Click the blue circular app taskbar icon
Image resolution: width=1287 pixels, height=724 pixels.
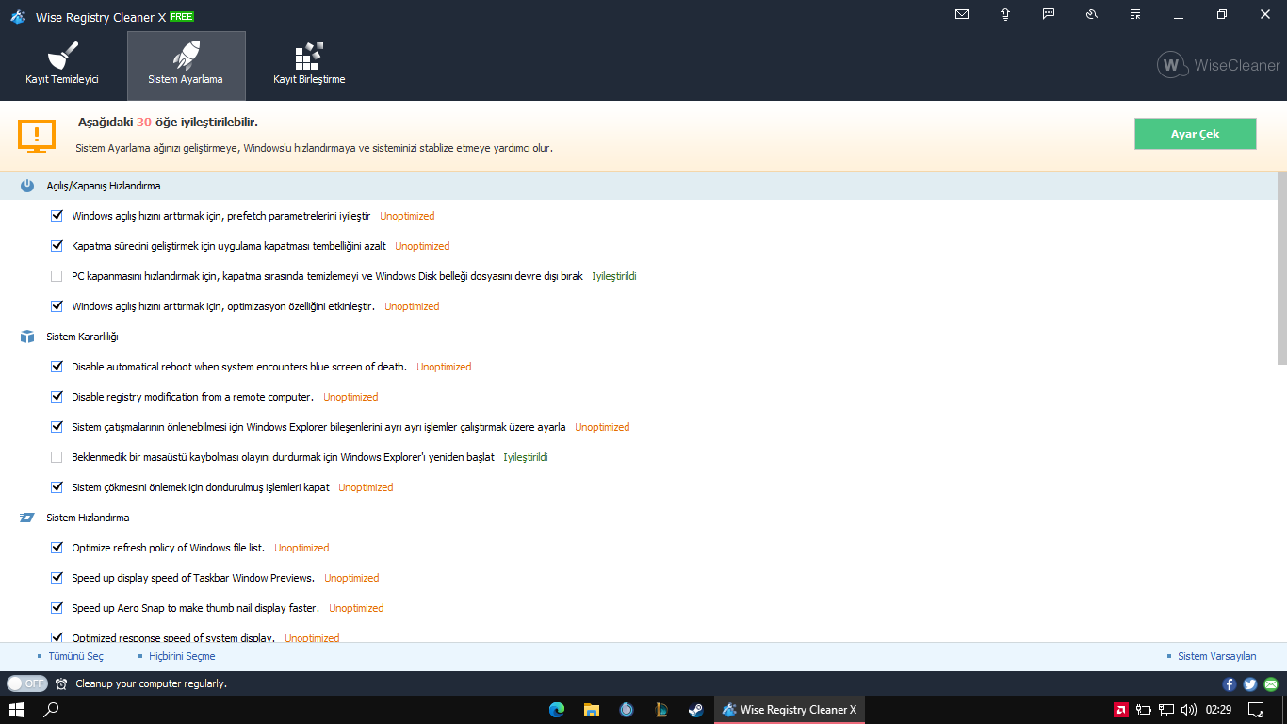click(627, 710)
